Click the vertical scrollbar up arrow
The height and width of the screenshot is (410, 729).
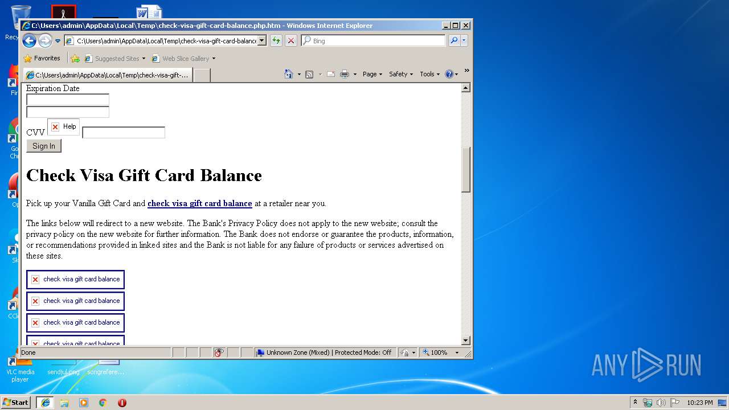[x=466, y=88]
